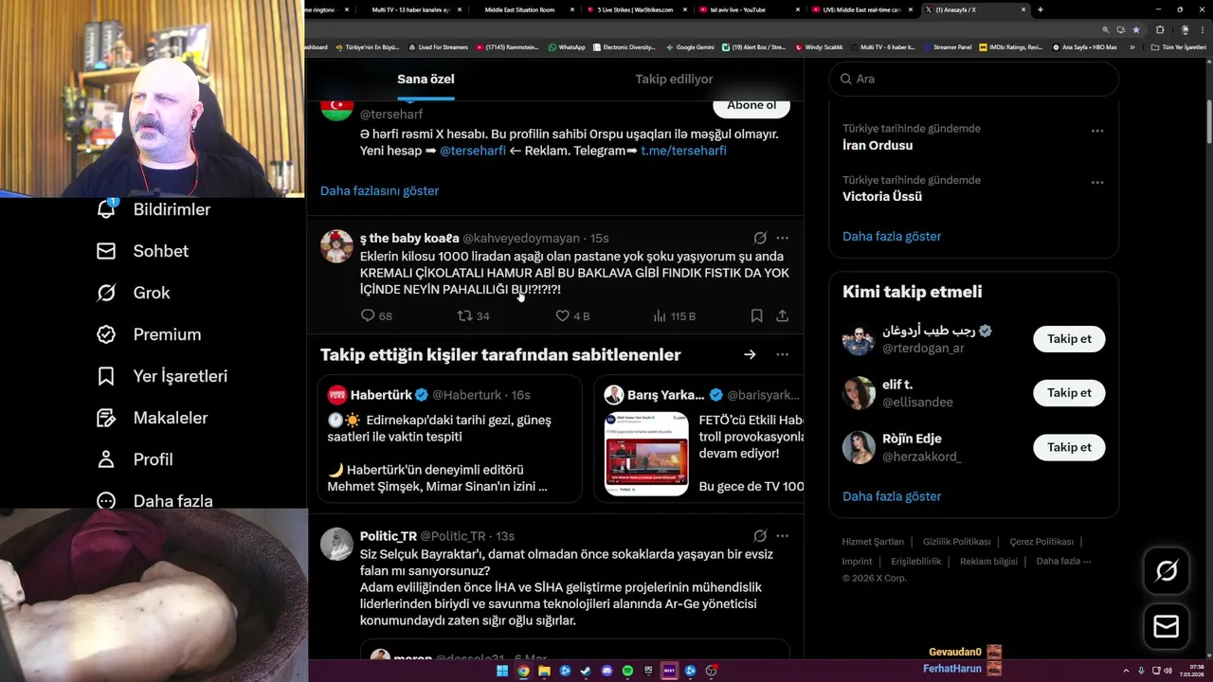Expand bookmarks bar overflow chevron
The height and width of the screenshot is (682, 1213).
1132,46
